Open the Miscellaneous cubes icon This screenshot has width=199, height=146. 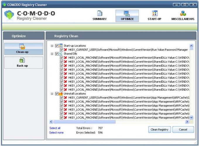(x=183, y=14)
